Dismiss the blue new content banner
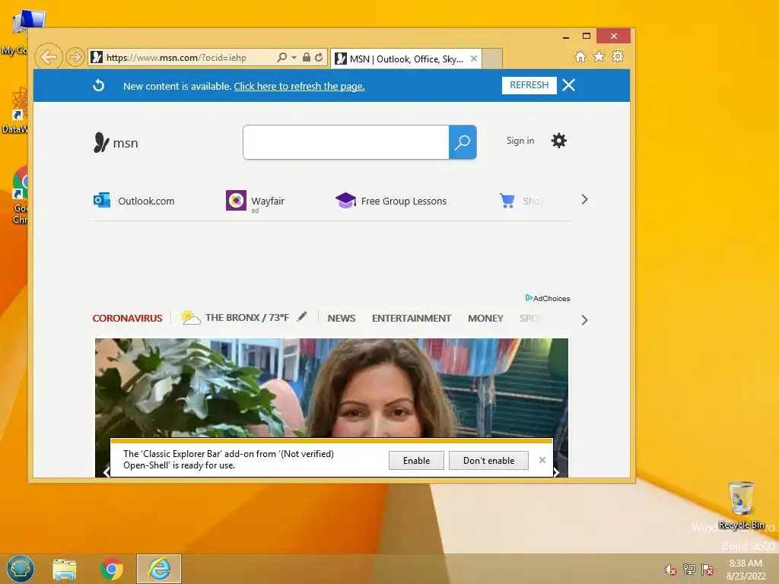Screen dimensions: 779x584 click(569, 85)
